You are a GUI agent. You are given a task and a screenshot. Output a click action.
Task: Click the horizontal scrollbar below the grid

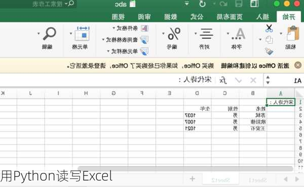tap(185, 168)
